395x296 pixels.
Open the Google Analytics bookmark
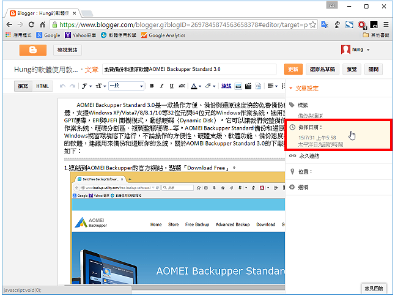163,35
